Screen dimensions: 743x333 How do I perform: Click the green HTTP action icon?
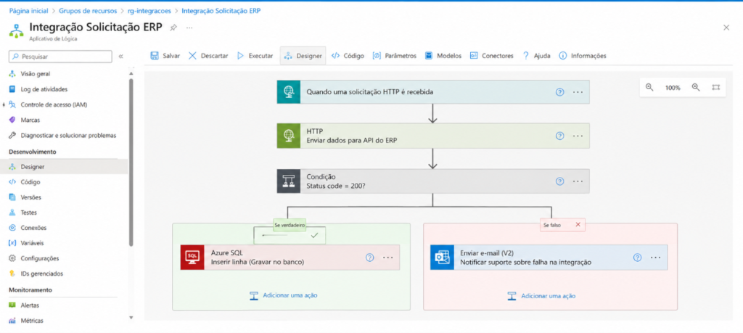point(289,136)
